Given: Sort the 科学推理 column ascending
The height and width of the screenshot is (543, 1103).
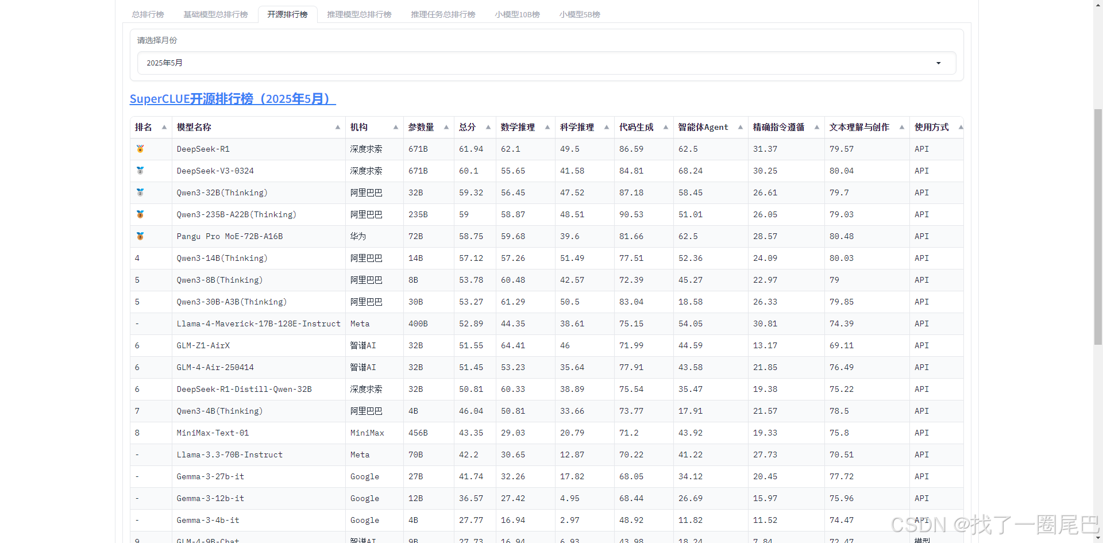Looking at the screenshot, I should [607, 127].
